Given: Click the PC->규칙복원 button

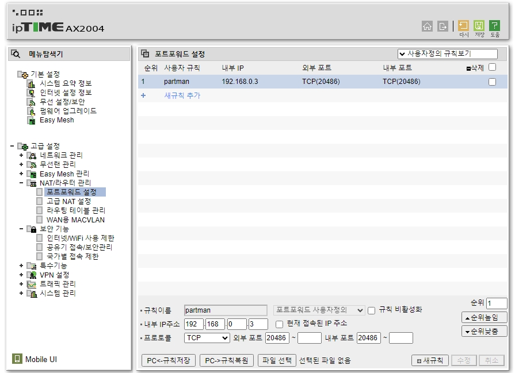Looking at the screenshot, I should [x=227, y=360].
